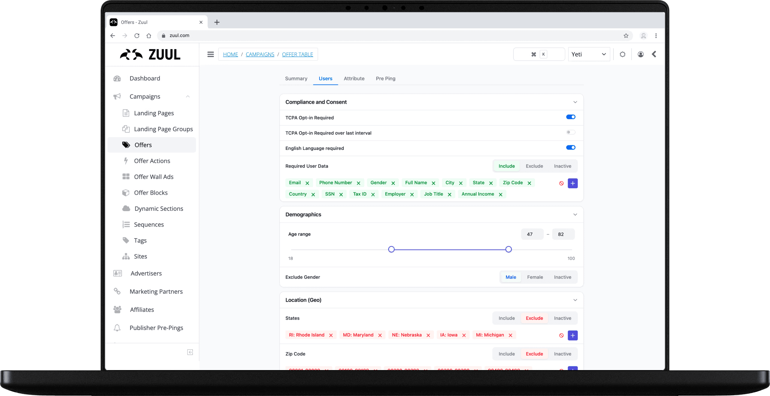770x396 pixels.
Task: Clear all excluded states
Action: pyautogui.click(x=561, y=336)
